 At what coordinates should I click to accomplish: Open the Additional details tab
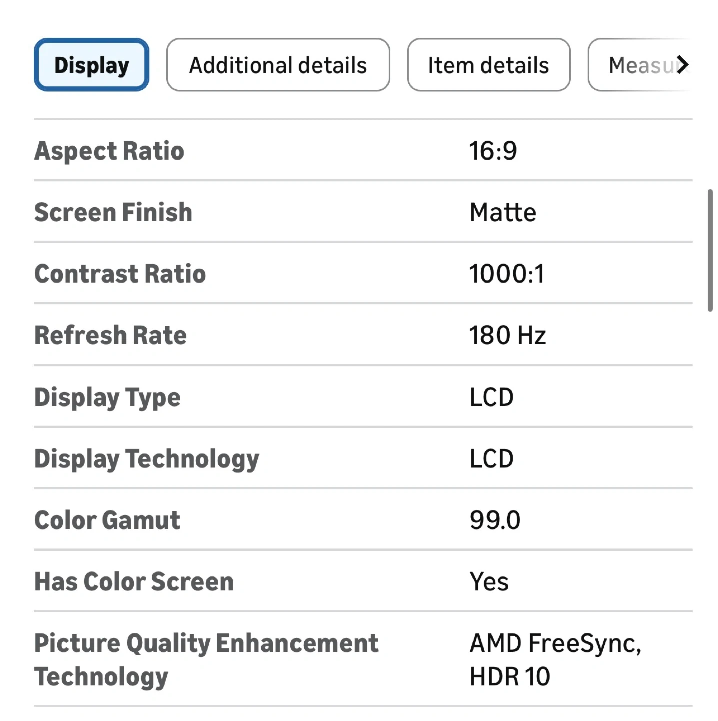pos(278,65)
